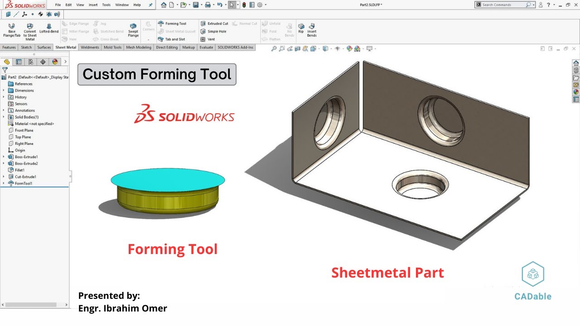Expand the Boss-Extrude1 feature
This screenshot has height=326, width=580.
(x=3, y=157)
